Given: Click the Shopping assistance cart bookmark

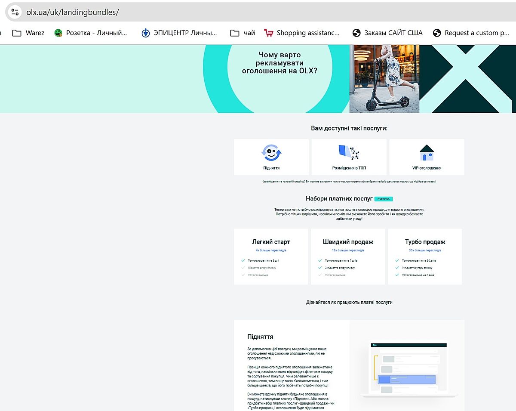Looking at the screenshot, I should coord(269,33).
